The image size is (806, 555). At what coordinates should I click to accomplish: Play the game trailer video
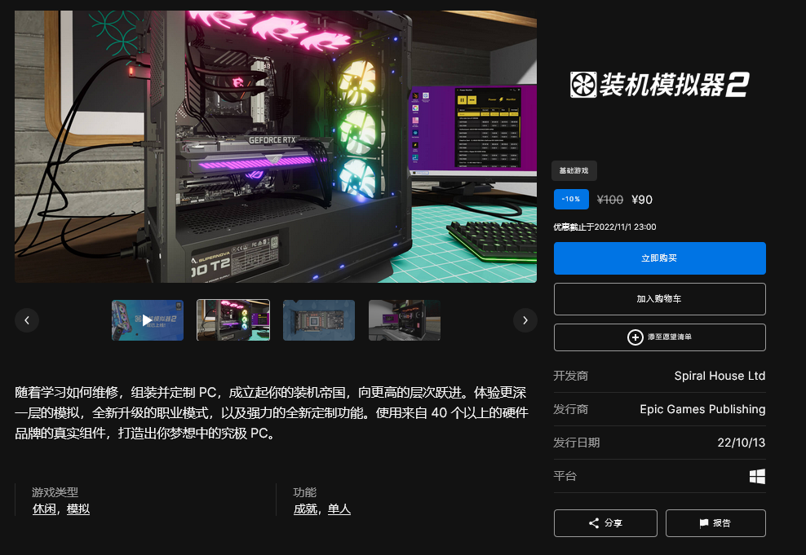[x=148, y=319]
